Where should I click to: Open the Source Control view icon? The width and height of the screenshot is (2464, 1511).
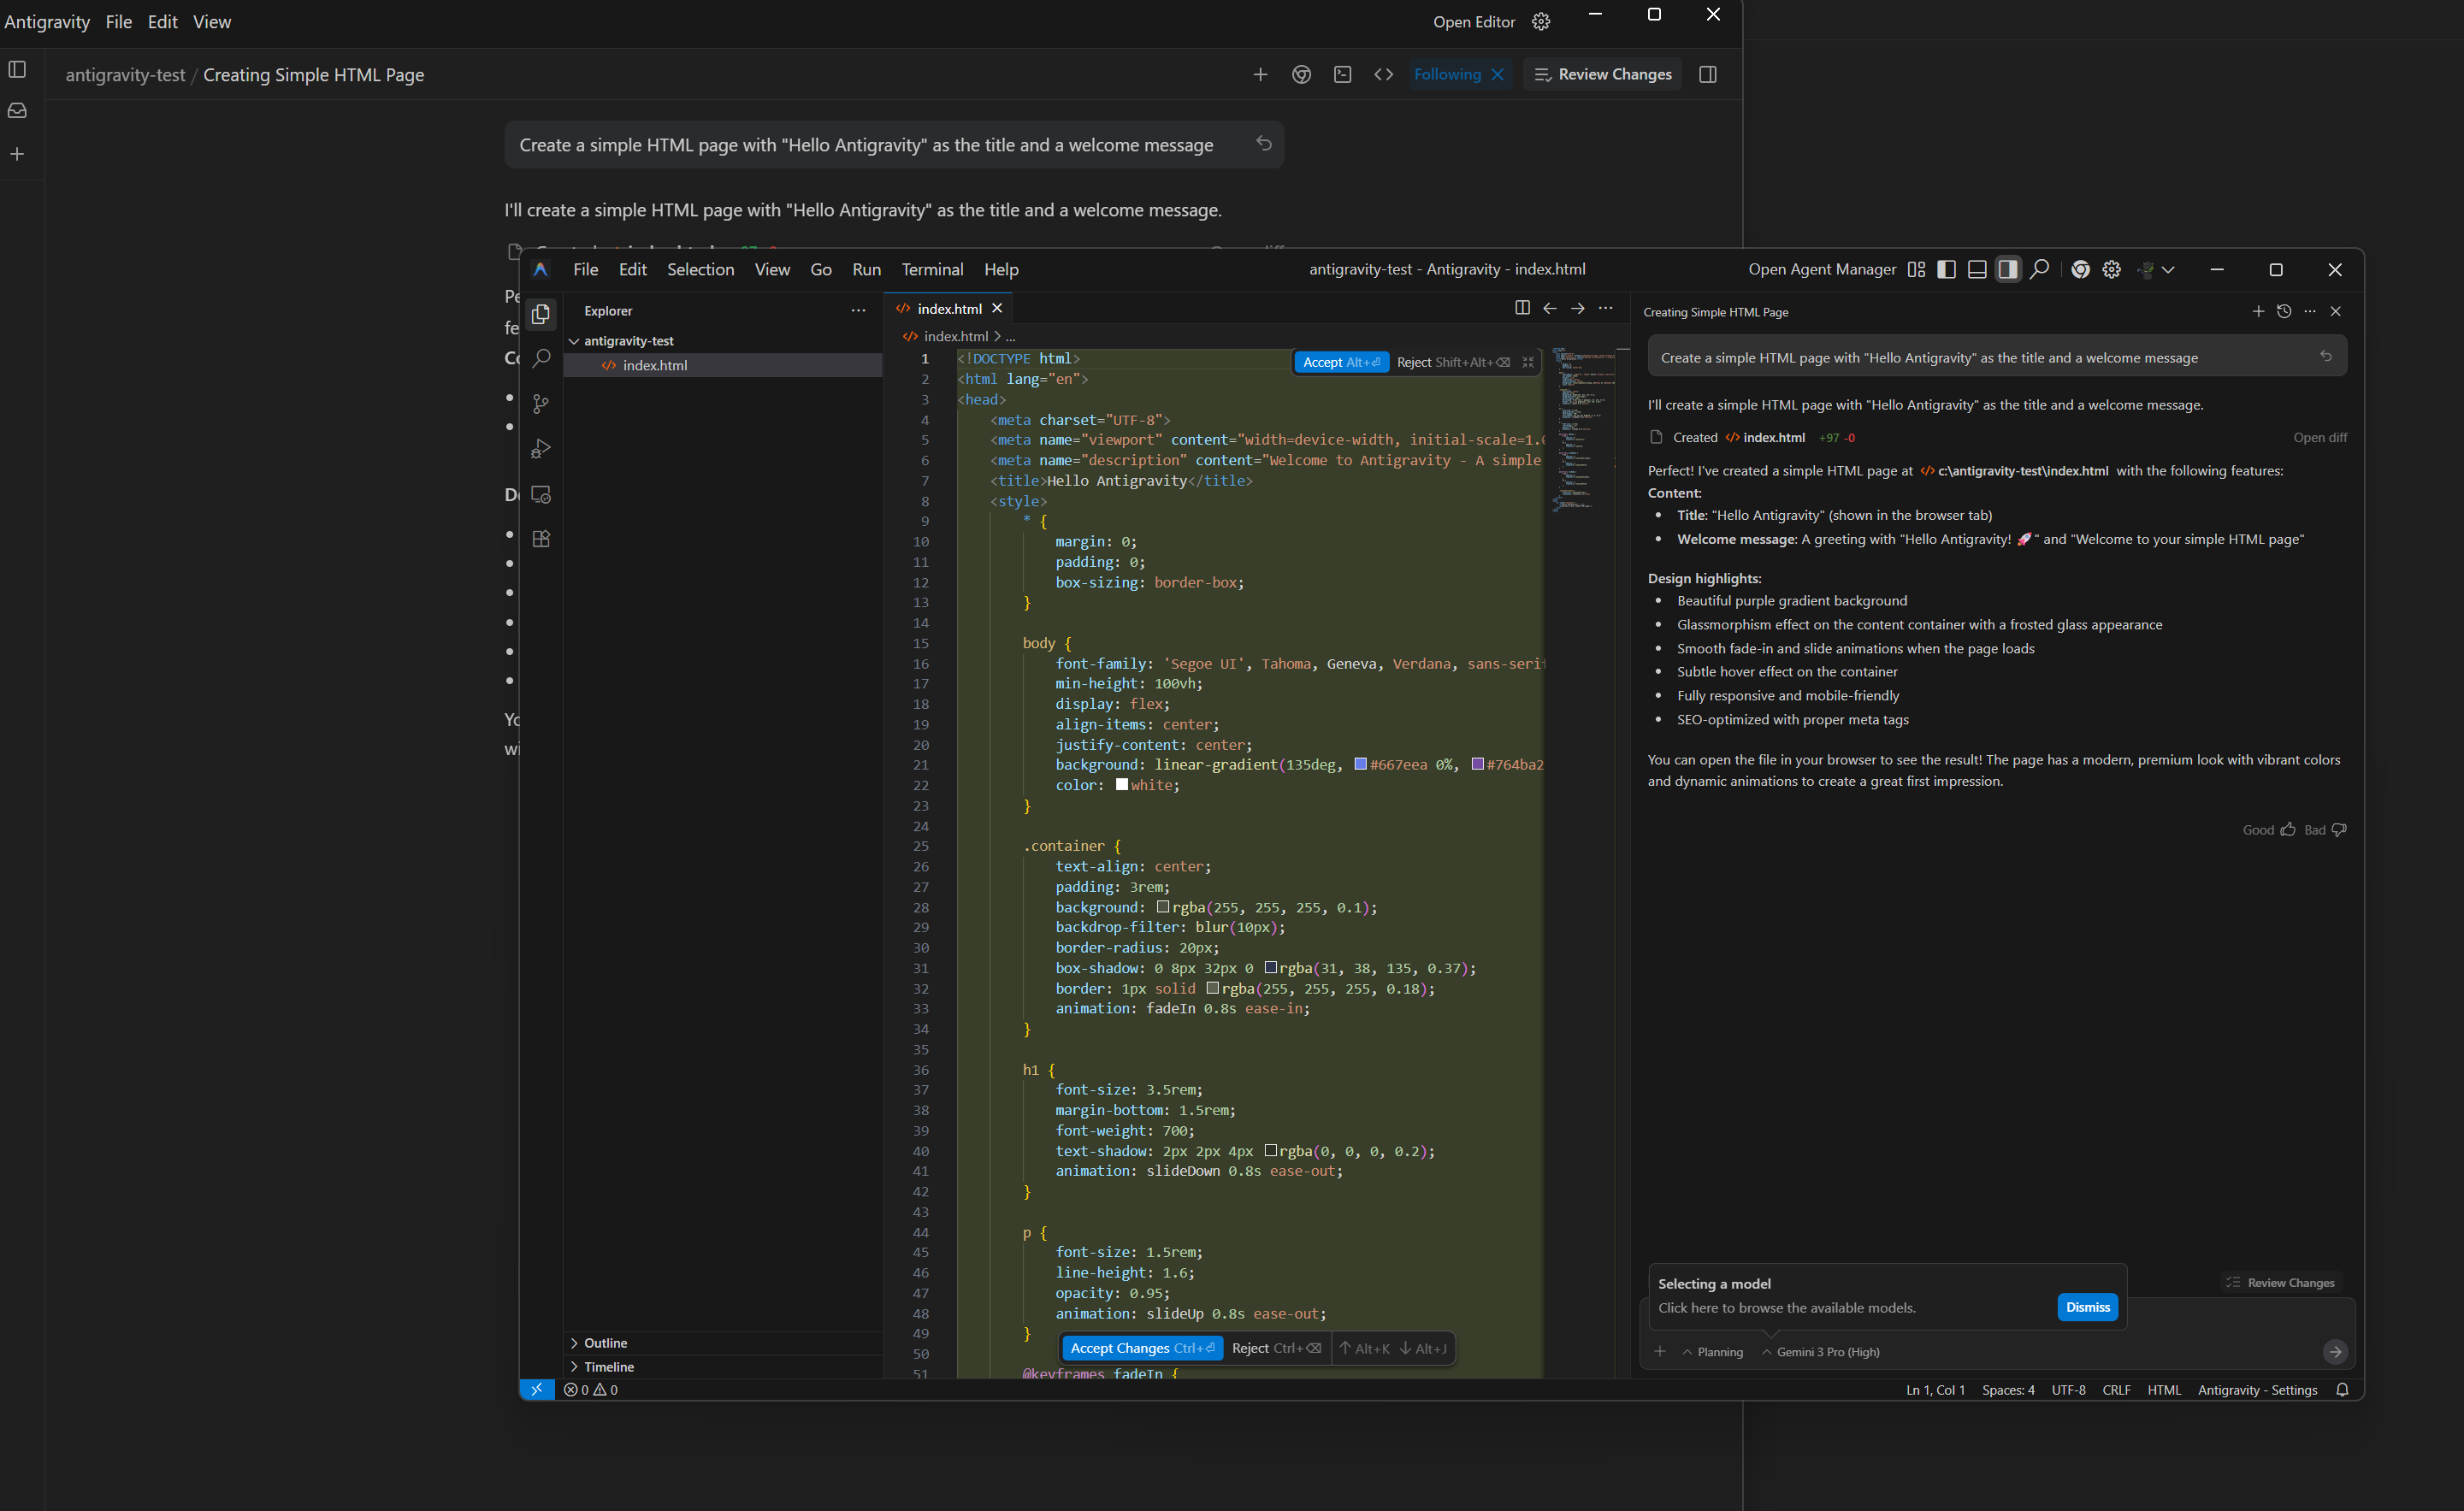click(541, 404)
